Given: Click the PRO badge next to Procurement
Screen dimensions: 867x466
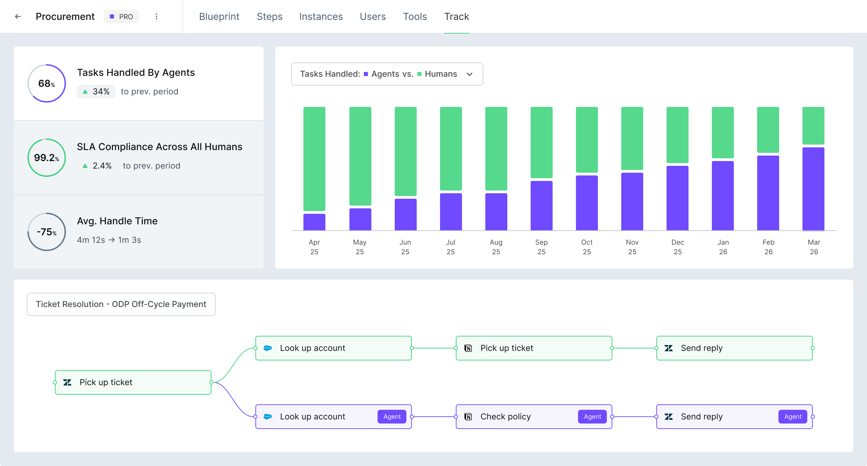Looking at the screenshot, I should point(121,16).
